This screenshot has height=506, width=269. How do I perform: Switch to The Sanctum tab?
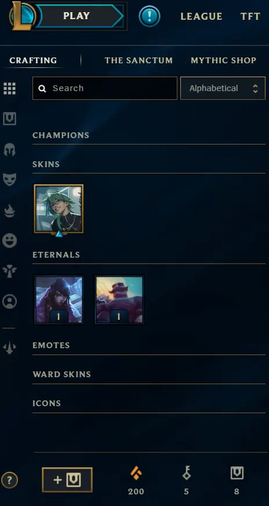tap(139, 60)
